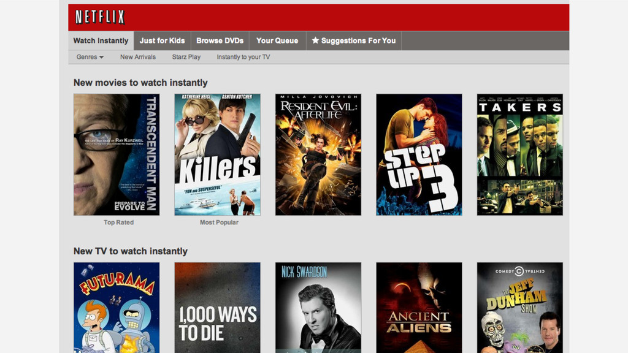The image size is (628, 353).
Task: Click the Most Popular label
Action: [219, 222]
